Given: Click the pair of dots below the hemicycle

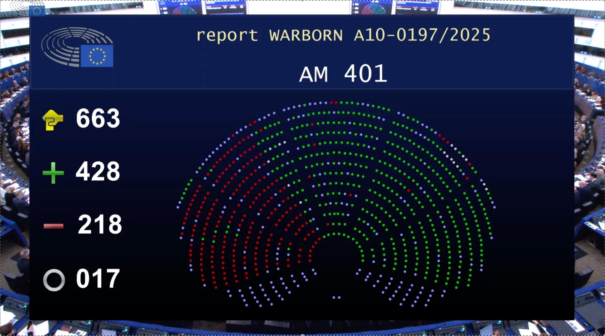Looking at the screenshot, I should click(336, 297).
